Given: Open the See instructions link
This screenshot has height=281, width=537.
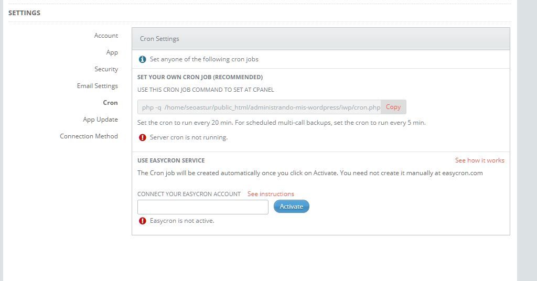Looking at the screenshot, I should [271, 194].
